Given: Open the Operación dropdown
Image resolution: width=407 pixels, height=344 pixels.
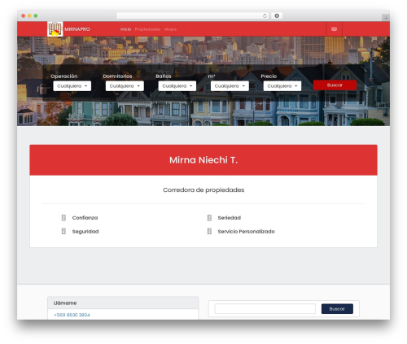Looking at the screenshot, I should (72, 86).
